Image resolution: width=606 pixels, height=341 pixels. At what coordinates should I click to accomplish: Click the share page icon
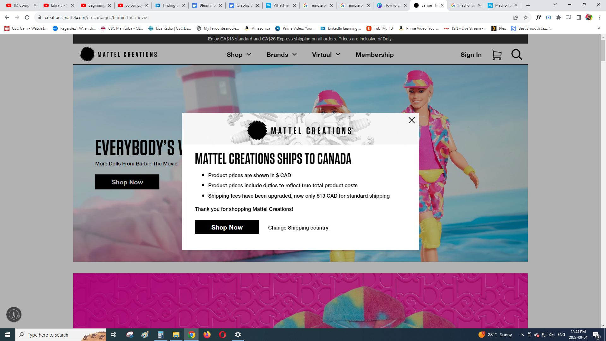tap(516, 17)
